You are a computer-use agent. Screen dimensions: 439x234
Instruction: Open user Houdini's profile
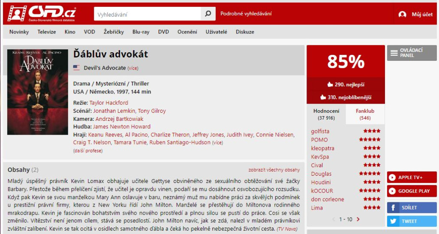point(321,182)
